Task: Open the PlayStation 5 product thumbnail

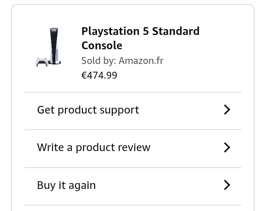Action: [49, 47]
